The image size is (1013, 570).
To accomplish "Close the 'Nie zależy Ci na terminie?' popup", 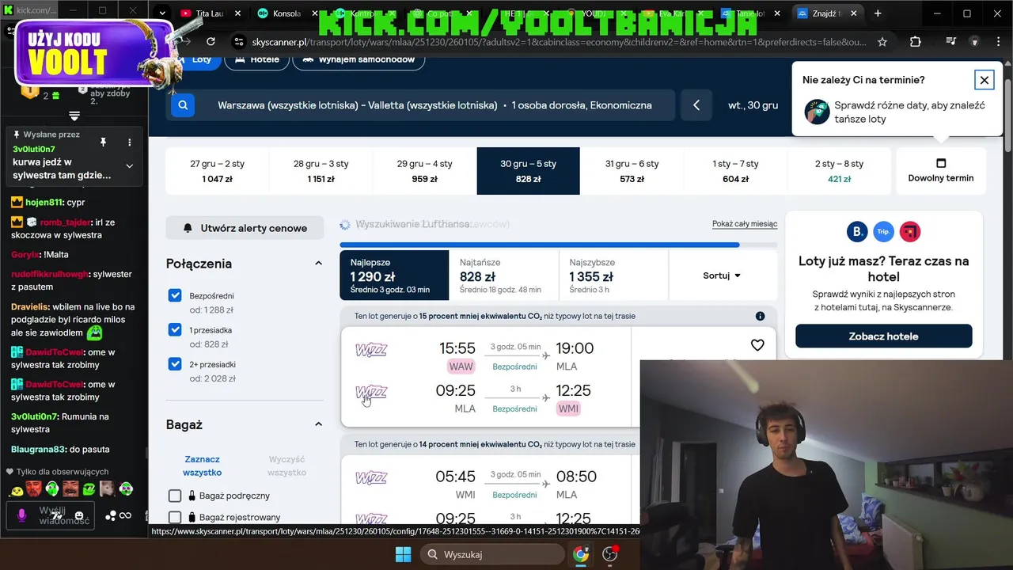I will pos(984,79).
